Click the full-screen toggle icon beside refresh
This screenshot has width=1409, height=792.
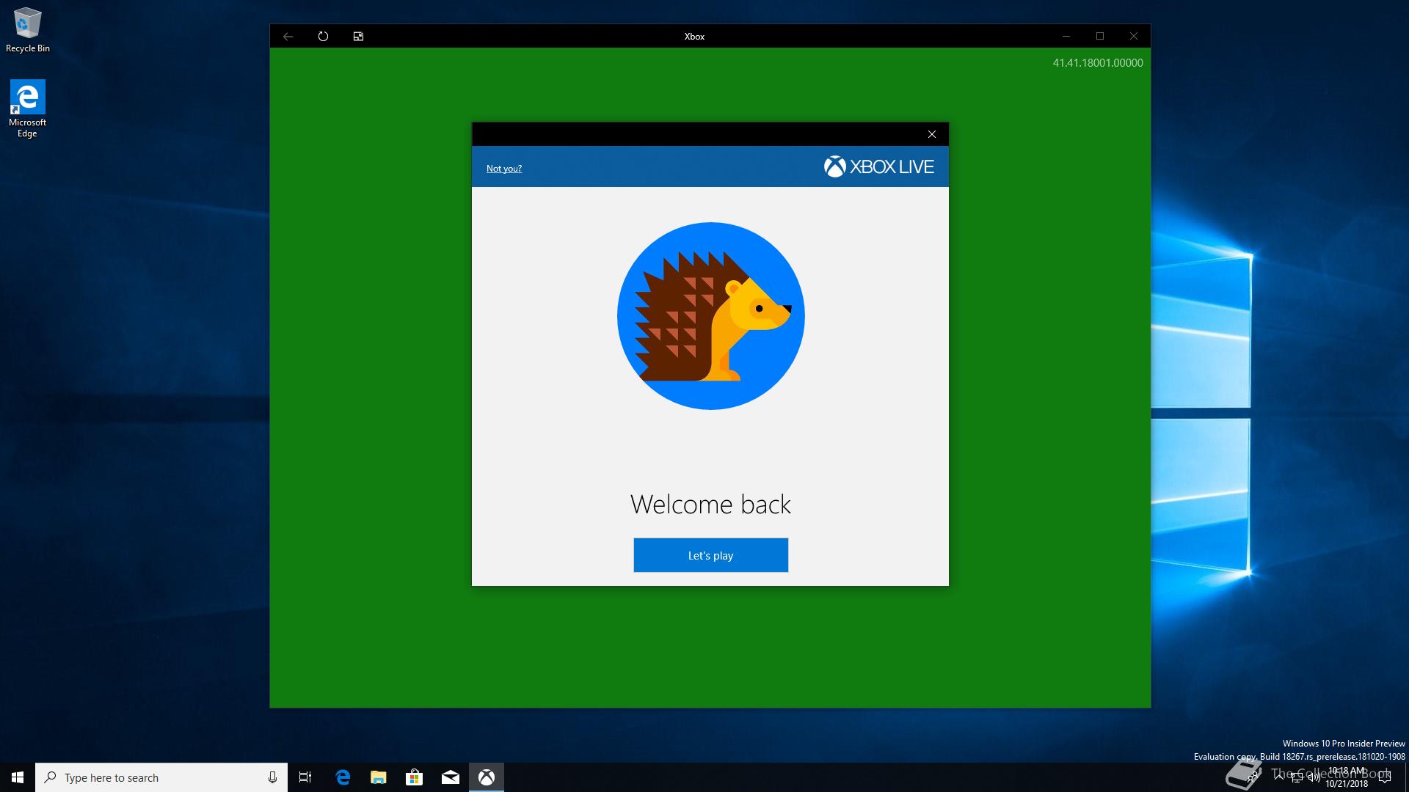point(358,36)
